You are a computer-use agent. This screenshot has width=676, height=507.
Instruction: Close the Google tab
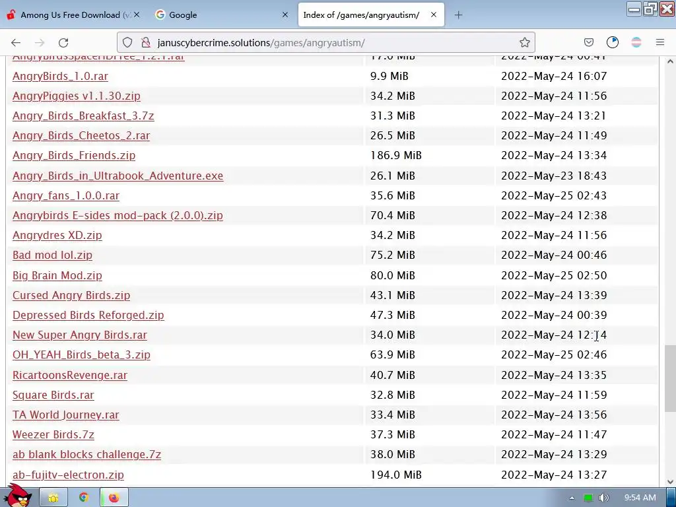coord(285,15)
